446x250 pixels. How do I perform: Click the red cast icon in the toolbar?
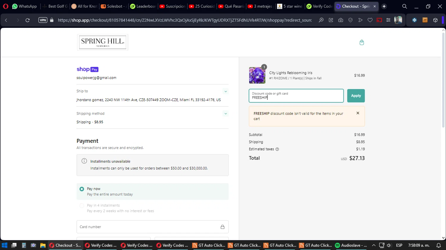(x=379, y=20)
